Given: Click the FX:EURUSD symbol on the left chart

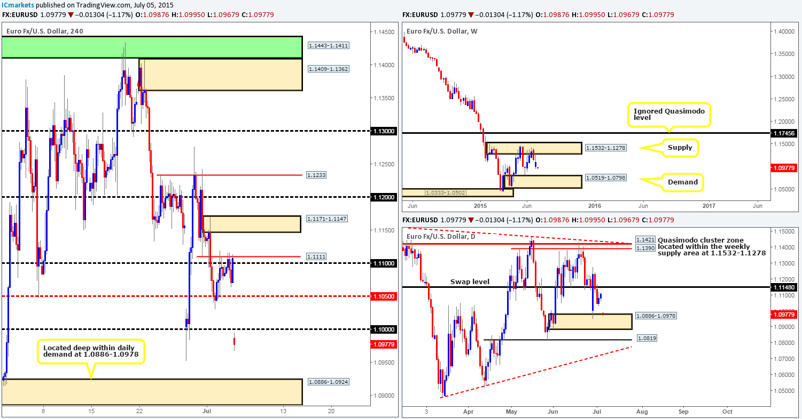Looking at the screenshot, I should click(x=21, y=15).
